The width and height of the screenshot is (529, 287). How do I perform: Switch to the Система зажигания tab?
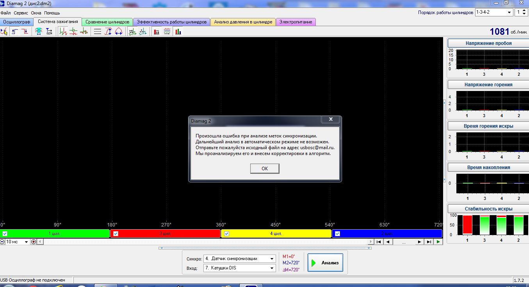point(58,21)
